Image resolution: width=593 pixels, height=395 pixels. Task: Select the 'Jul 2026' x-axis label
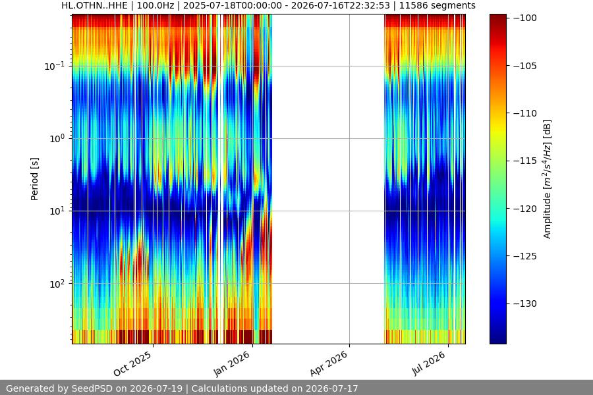pyautogui.click(x=428, y=363)
